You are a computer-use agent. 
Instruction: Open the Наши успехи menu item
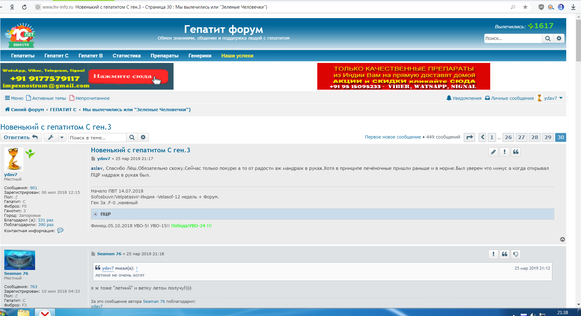(237, 56)
